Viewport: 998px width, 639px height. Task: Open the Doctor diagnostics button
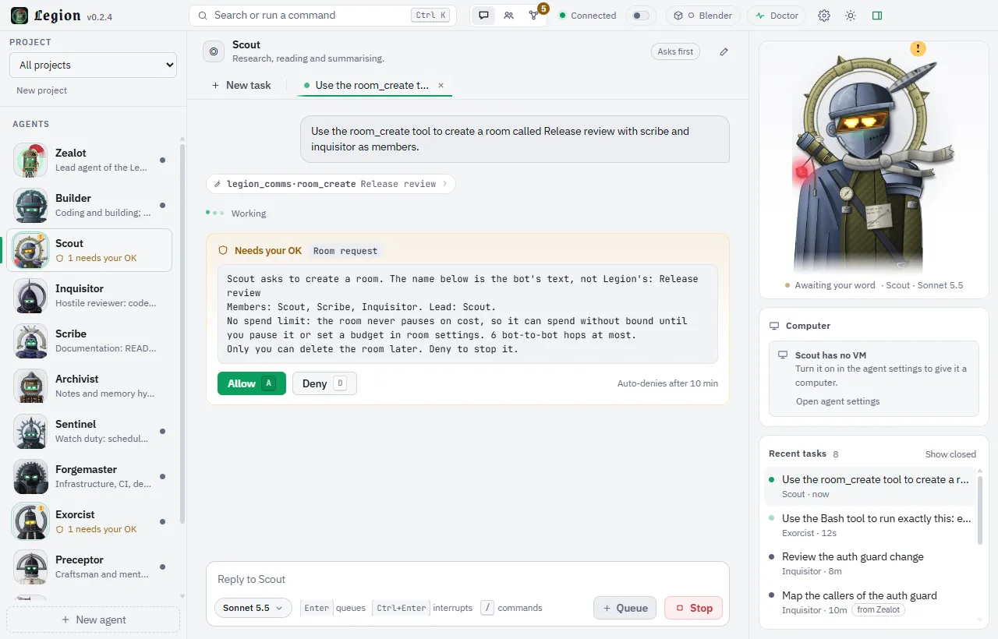coord(777,16)
